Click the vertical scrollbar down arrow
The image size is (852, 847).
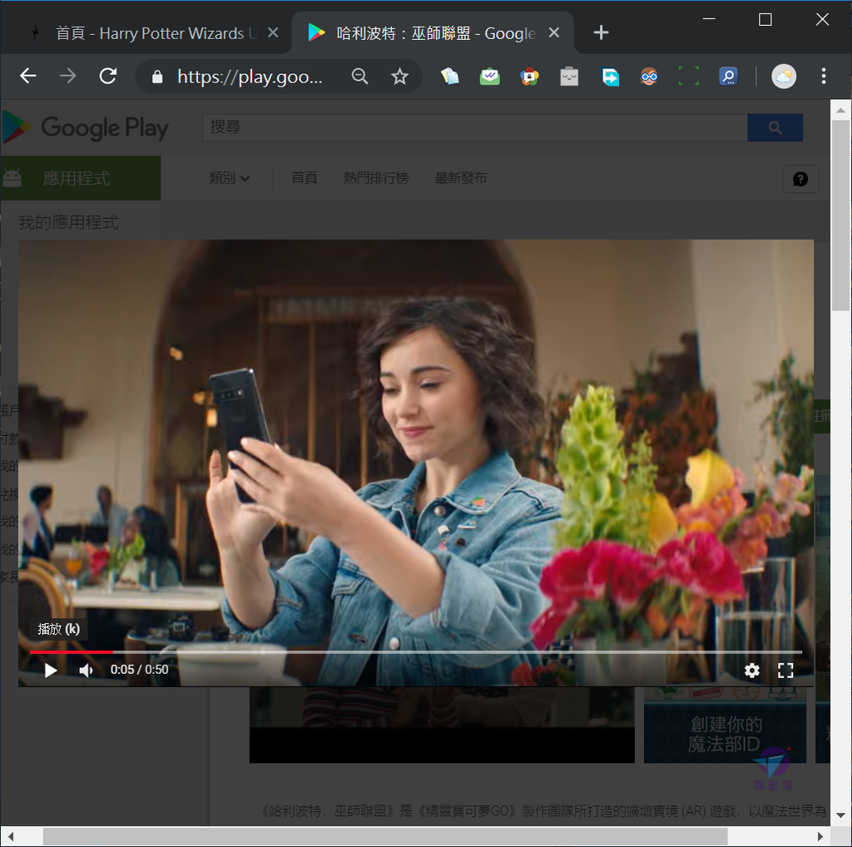click(840, 815)
